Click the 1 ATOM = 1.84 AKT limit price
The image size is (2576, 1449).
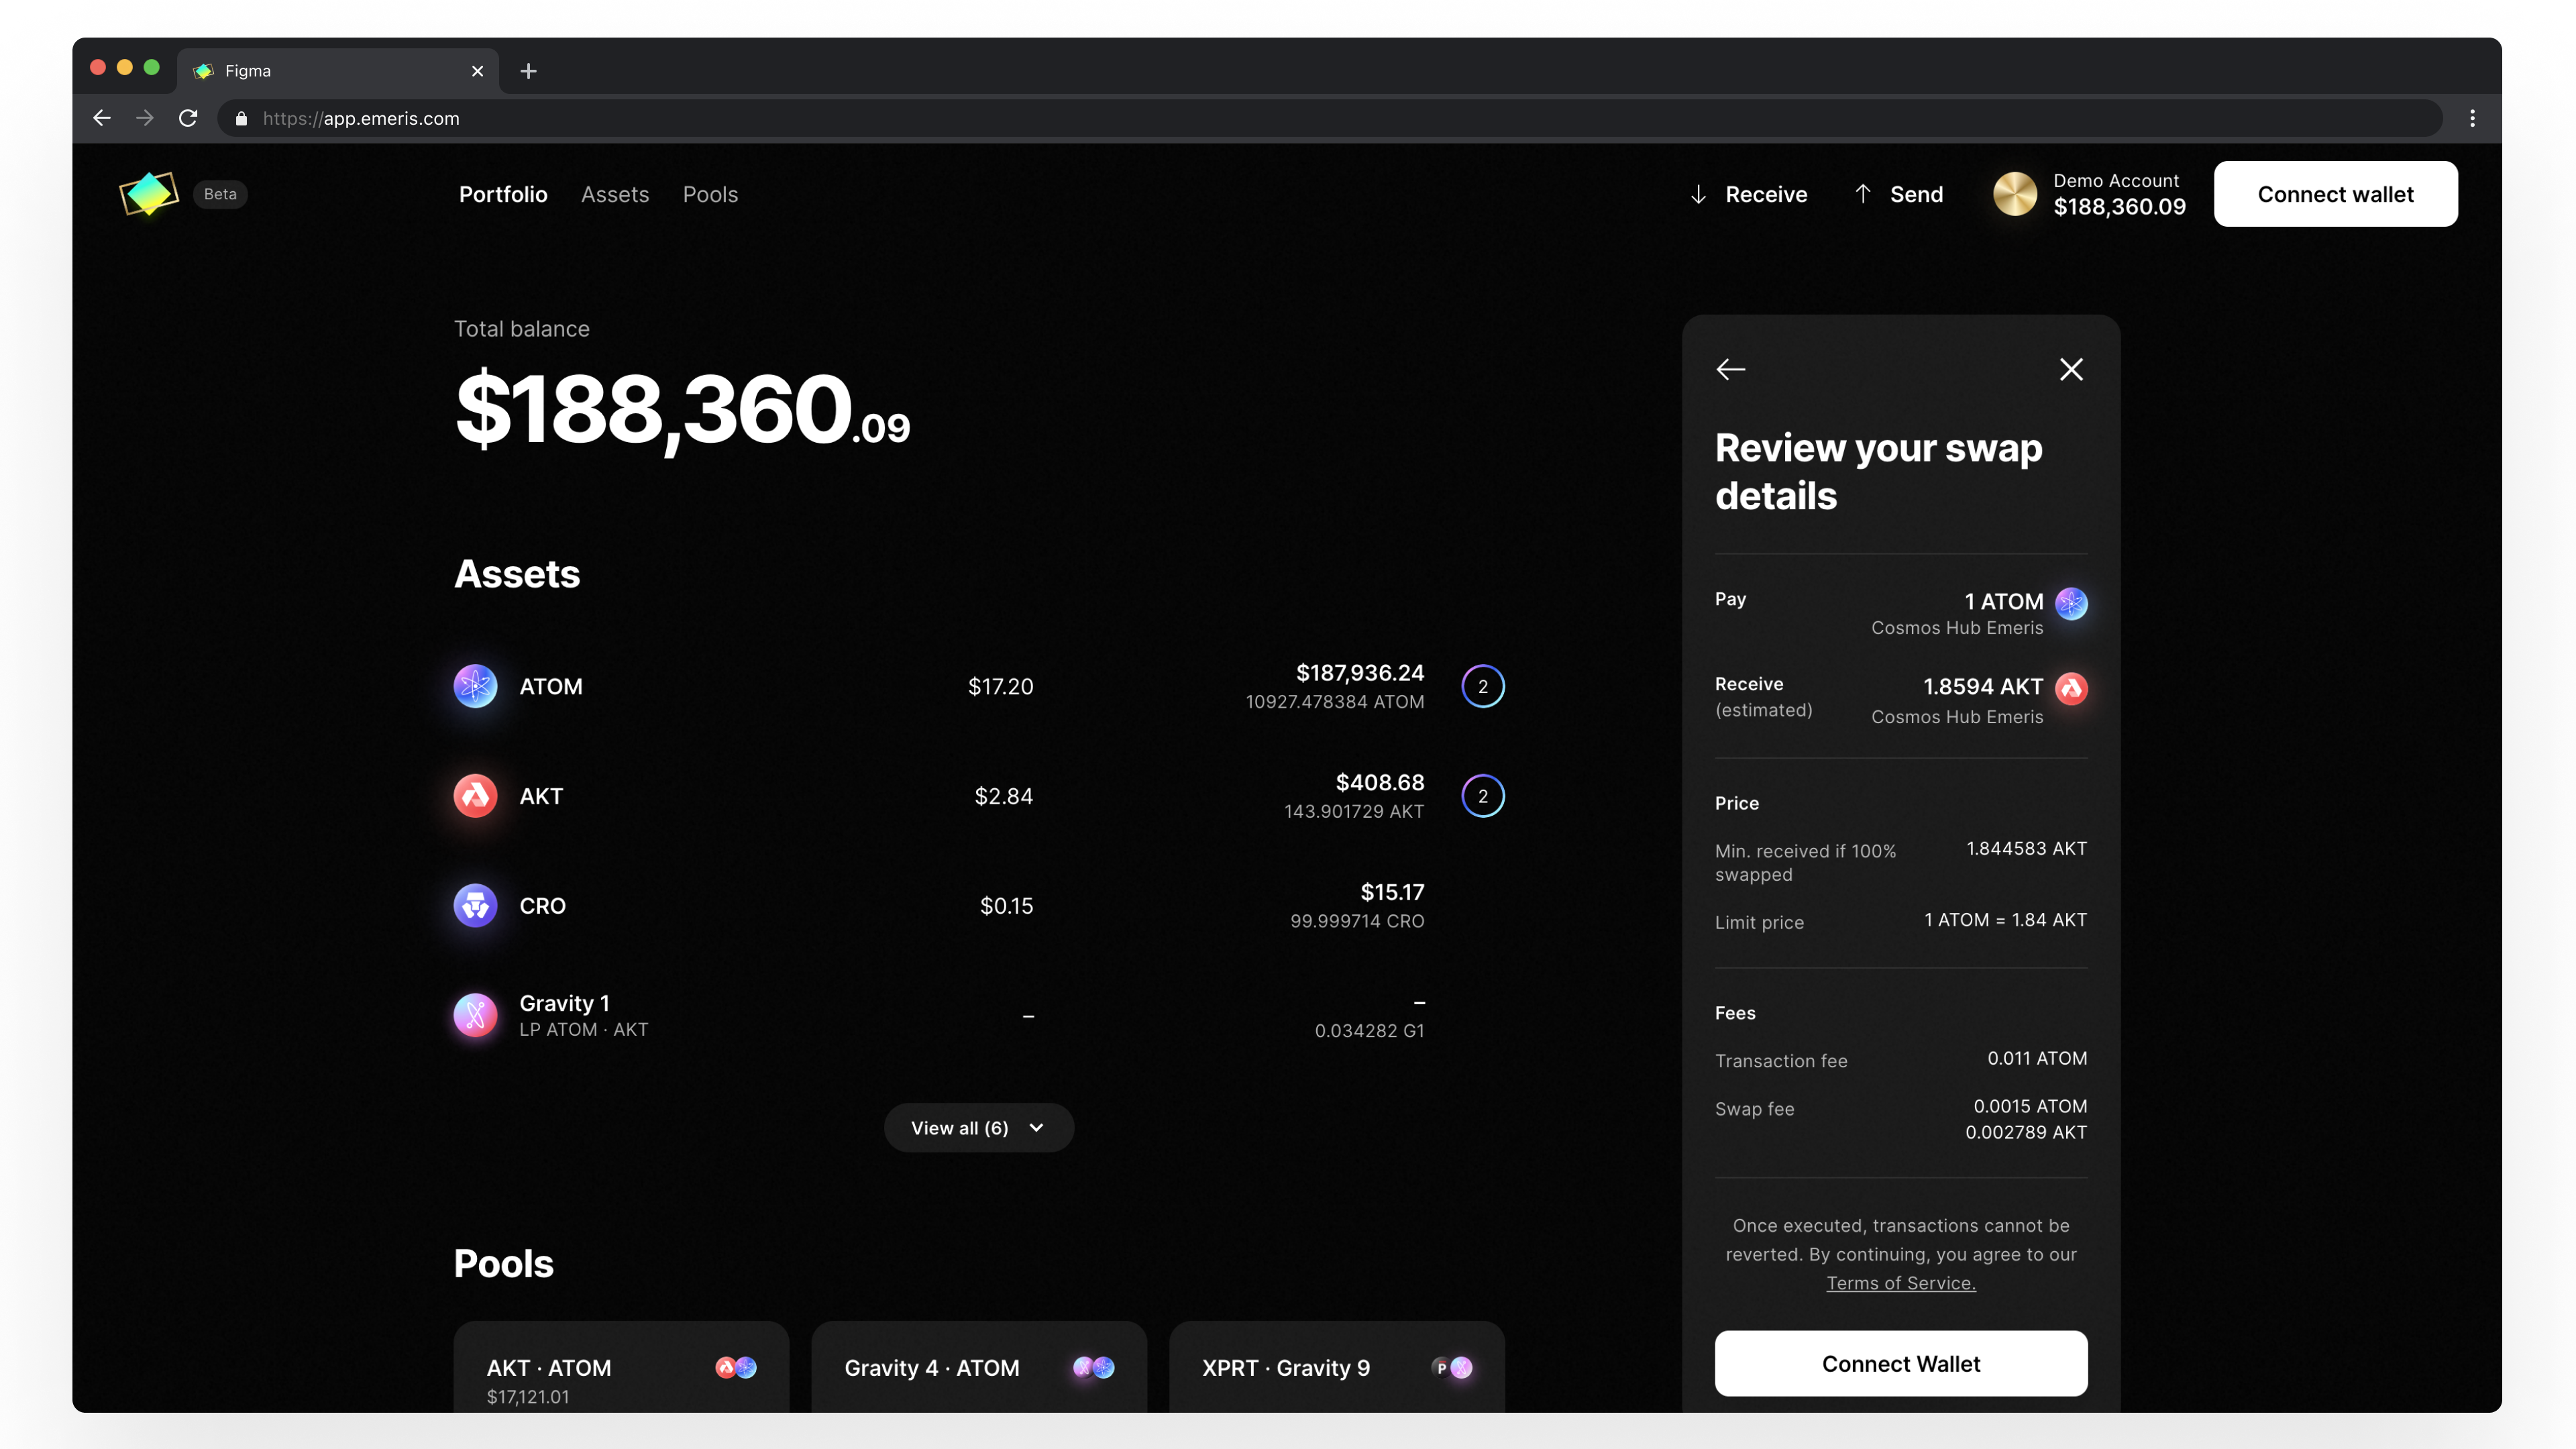(x=2005, y=919)
